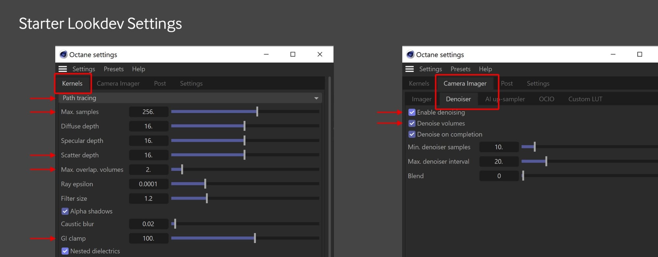The height and width of the screenshot is (257, 658).
Task: Open the Post tab in right window
Action: point(507,84)
